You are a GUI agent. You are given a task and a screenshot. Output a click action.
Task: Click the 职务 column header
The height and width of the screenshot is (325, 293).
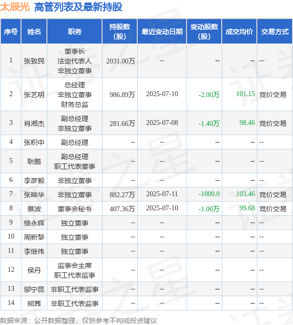74,32
